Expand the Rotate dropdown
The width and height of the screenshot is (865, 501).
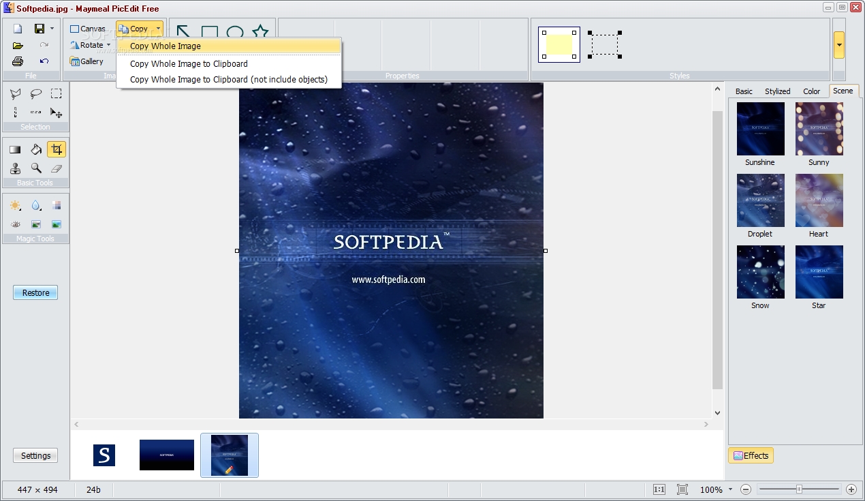coord(109,45)
